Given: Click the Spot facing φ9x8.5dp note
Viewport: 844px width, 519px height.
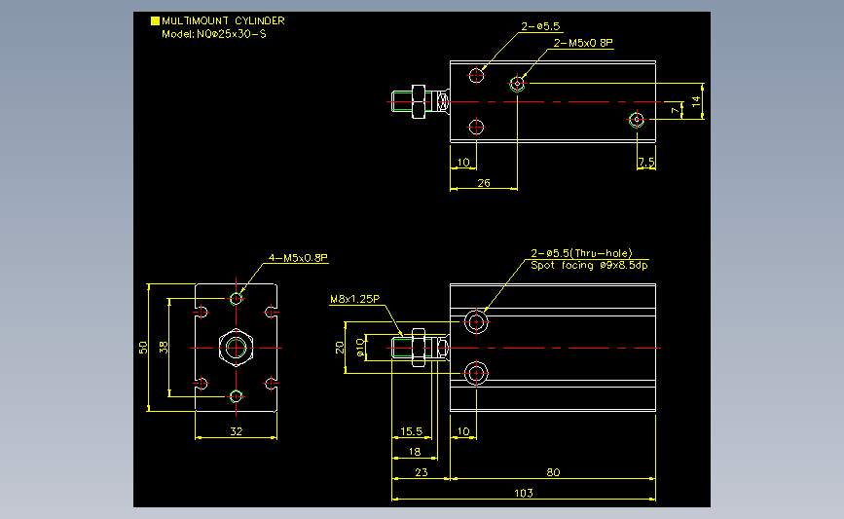Looking at the screenshot, I should (589, 266).
